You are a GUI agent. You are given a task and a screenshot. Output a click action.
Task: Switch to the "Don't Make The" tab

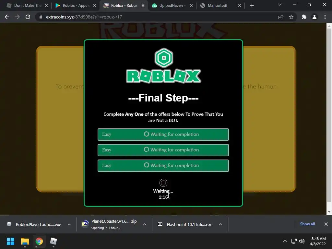click(x=27, y=6)
